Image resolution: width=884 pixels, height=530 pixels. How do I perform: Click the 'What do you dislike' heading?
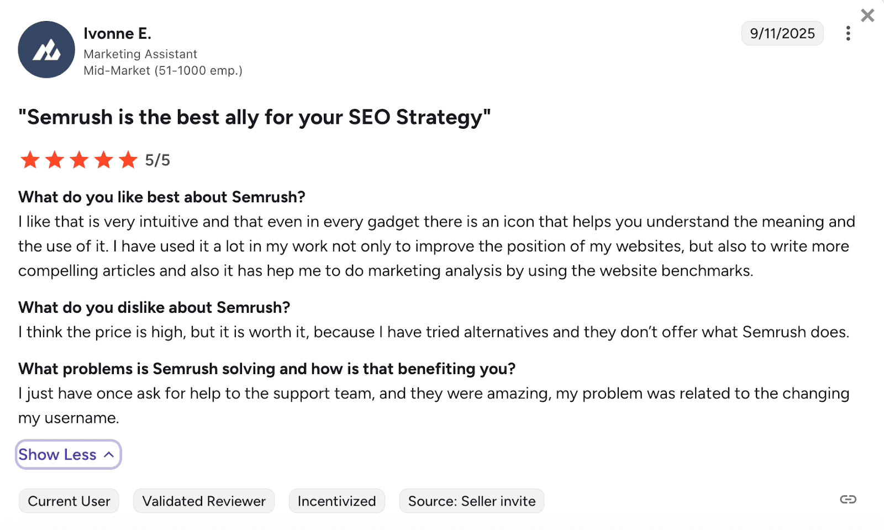click(x=154, y=307)
